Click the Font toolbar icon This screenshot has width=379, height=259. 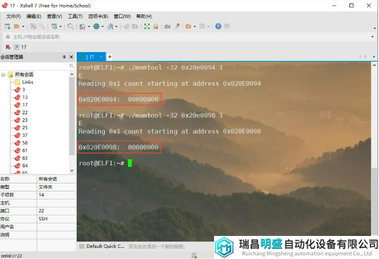pyautogui.click(x=110, y=27)
